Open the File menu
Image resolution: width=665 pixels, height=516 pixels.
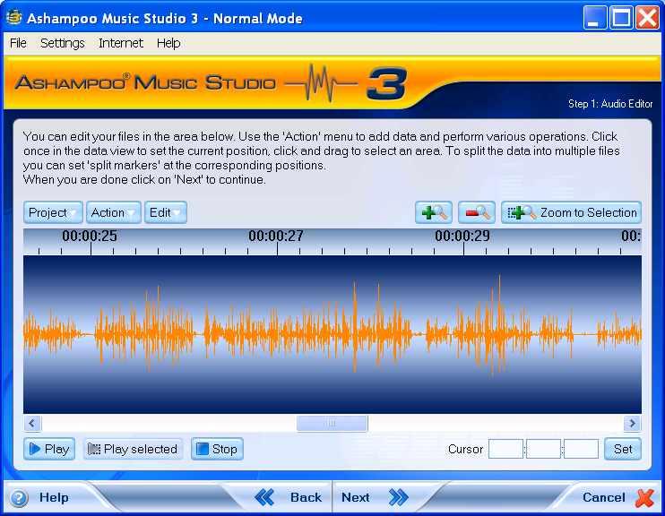click(18, 43)
